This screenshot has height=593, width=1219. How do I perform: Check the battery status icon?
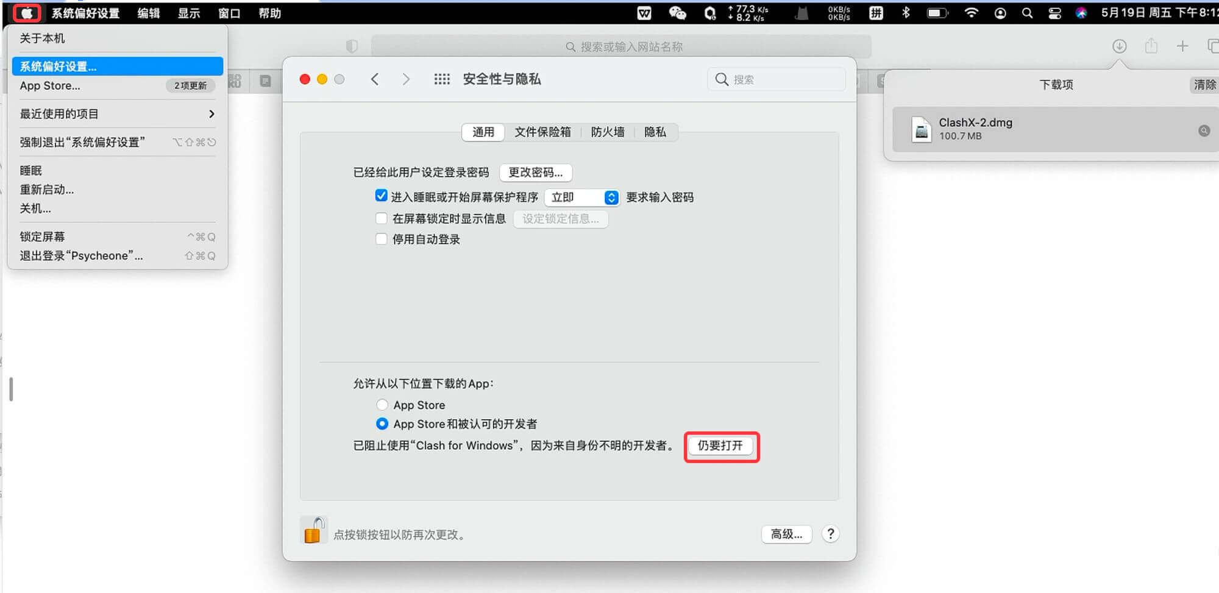[937, 13]
